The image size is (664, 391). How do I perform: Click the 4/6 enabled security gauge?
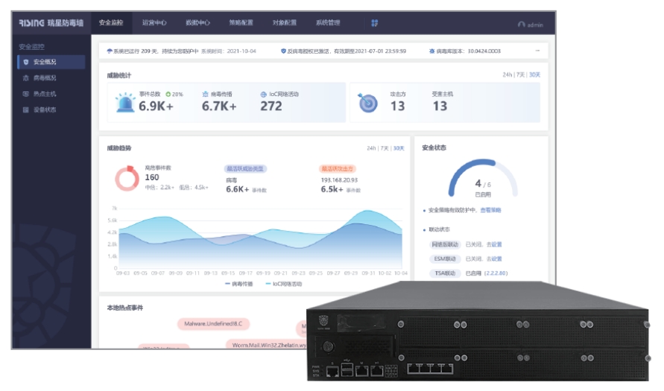point(483,179)
